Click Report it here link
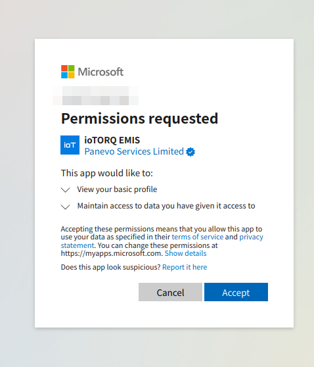Image resolution: width=314 pixels, height=367 pixels. (x=185, y=267)
